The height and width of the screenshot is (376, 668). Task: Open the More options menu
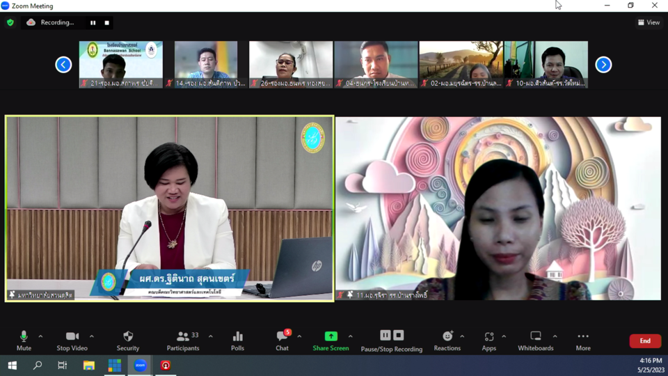coord(583,340)
